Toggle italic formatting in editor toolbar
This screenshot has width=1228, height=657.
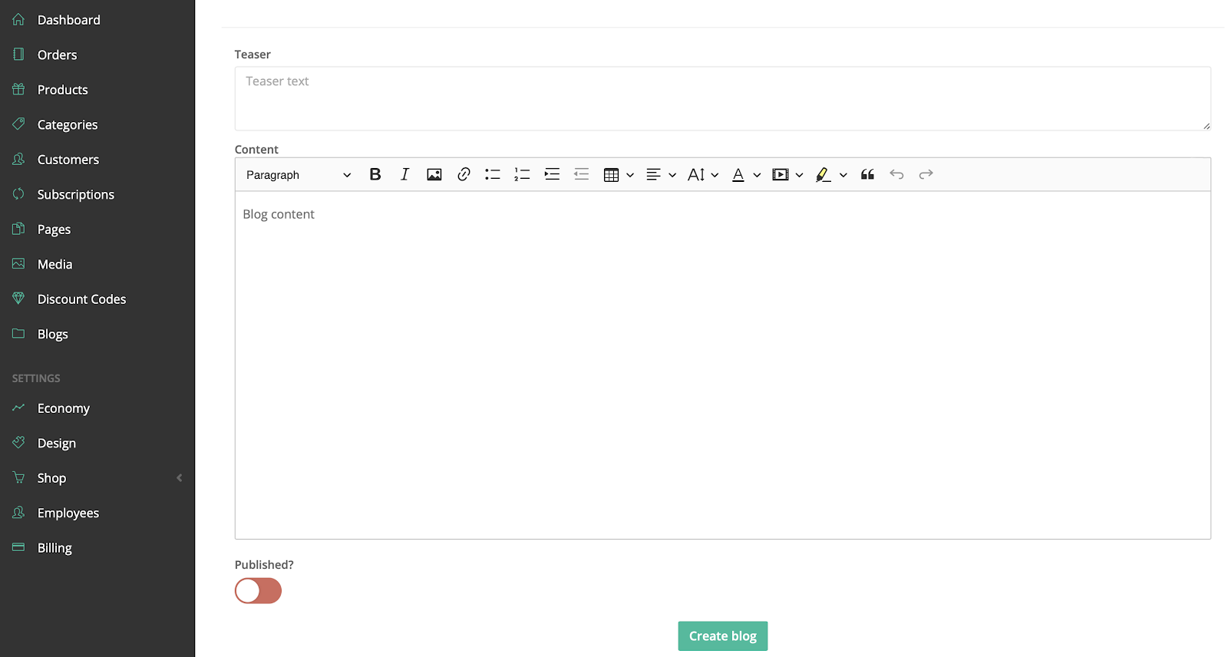click(404, 174)
